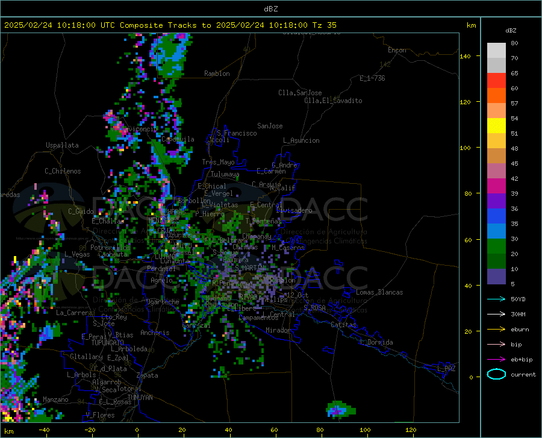
Task: Click the yellow eburn arrow in legend
Action: tap(496, 329)
